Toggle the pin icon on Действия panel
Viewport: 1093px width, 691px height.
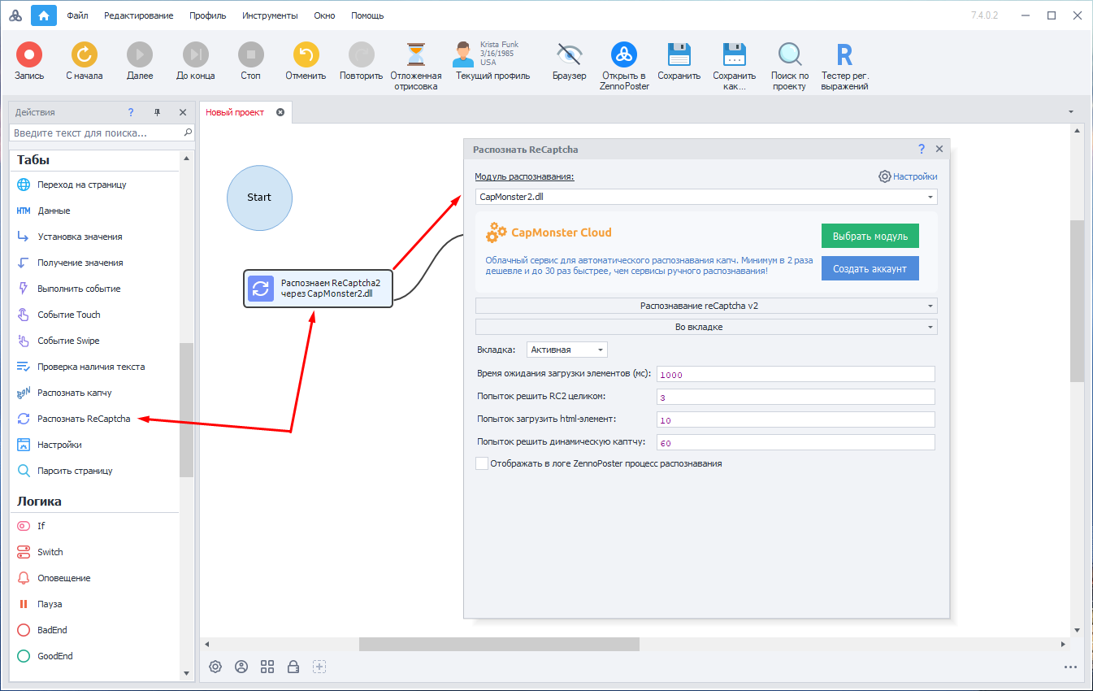[157, 112]
